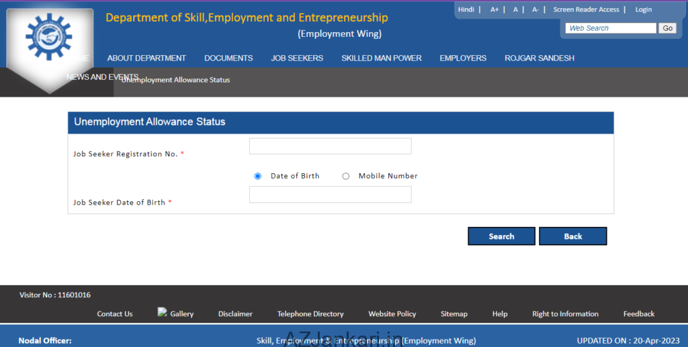Select the Mobile Number radio button
Image resolution: width=688 pixels, height=347 pixels.
[x=346, y=176]
